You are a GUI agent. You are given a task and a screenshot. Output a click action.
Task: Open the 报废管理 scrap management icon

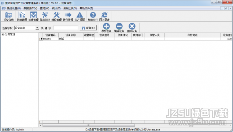point(33,16)
